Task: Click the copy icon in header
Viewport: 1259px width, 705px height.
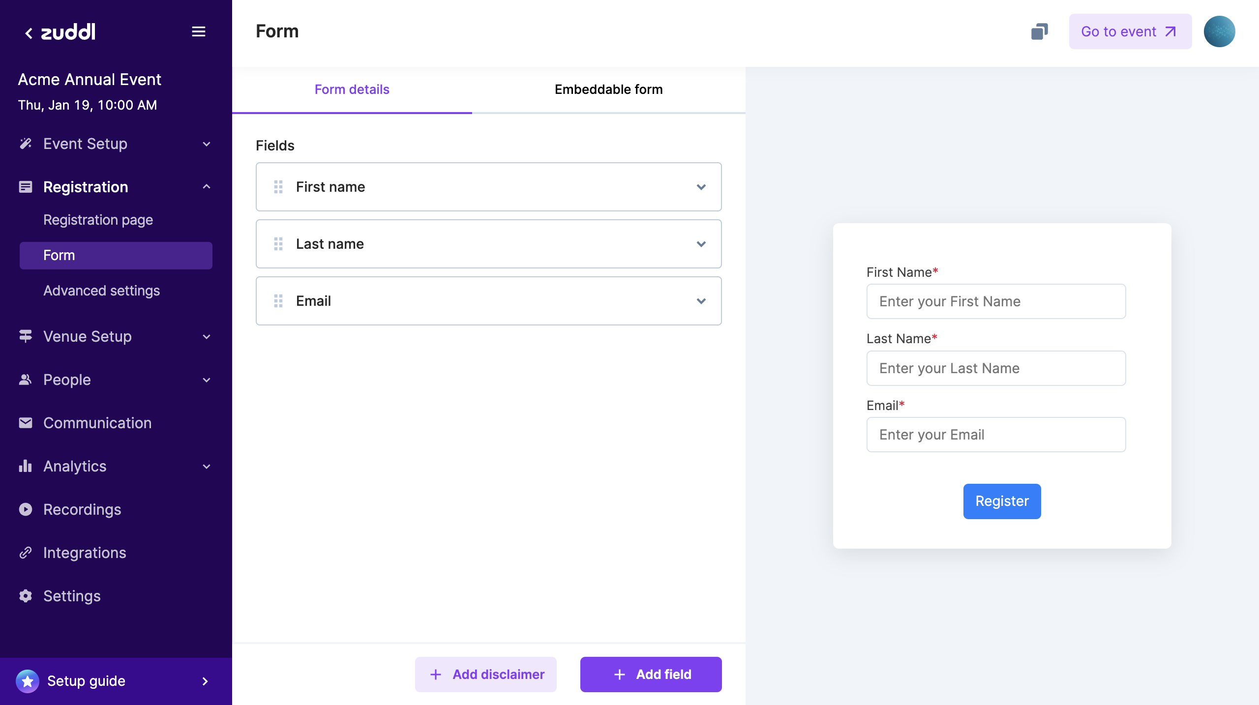Action: pos(1039,32)
